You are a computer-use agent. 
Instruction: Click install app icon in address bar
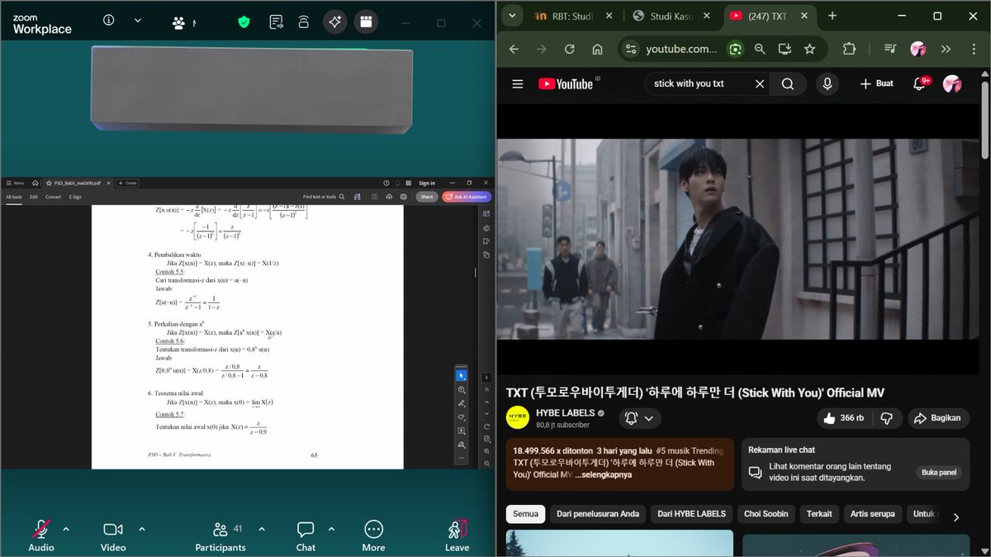tap(785, 49)
